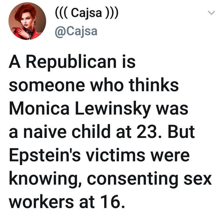Click the phrase 'a naive child at 23'
The width and height of the screenshot is (216, 220).
point(83,132)
